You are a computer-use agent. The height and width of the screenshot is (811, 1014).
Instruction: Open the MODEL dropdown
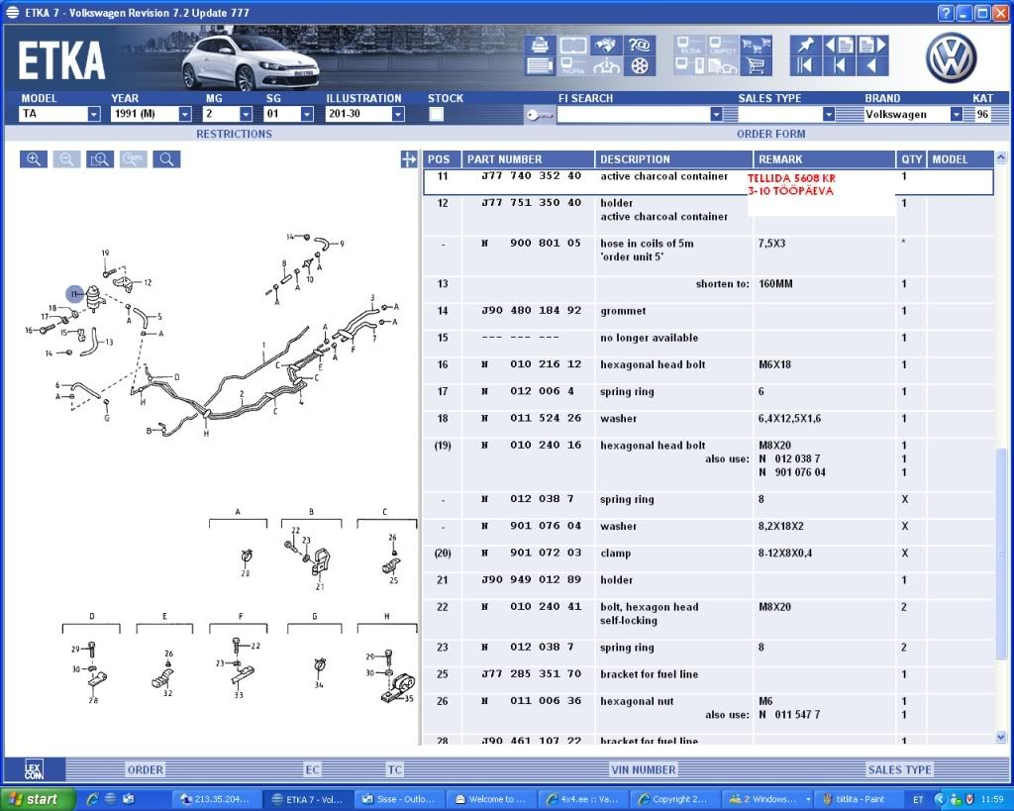point(94,114)
